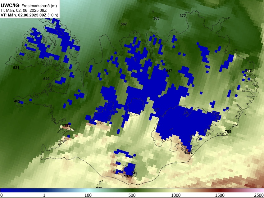Click the 529 value label on map
264x198 pixels.
tap(47, 79)
